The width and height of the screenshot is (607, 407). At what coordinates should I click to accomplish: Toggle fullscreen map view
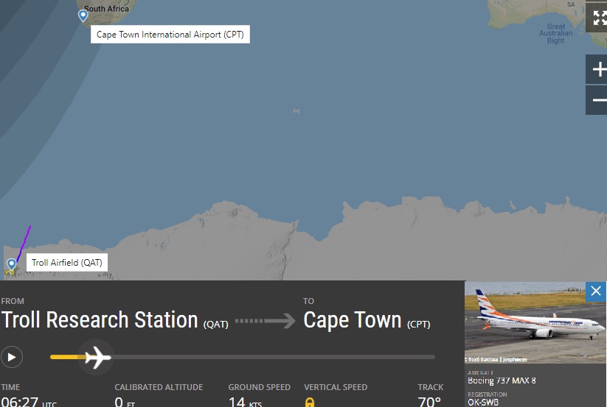[598, 18]
